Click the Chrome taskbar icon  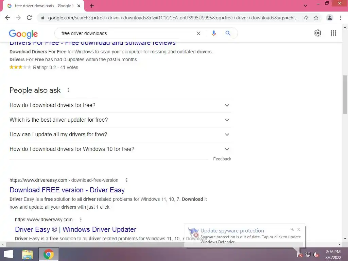pyautogui.click(x=49, y=254)
